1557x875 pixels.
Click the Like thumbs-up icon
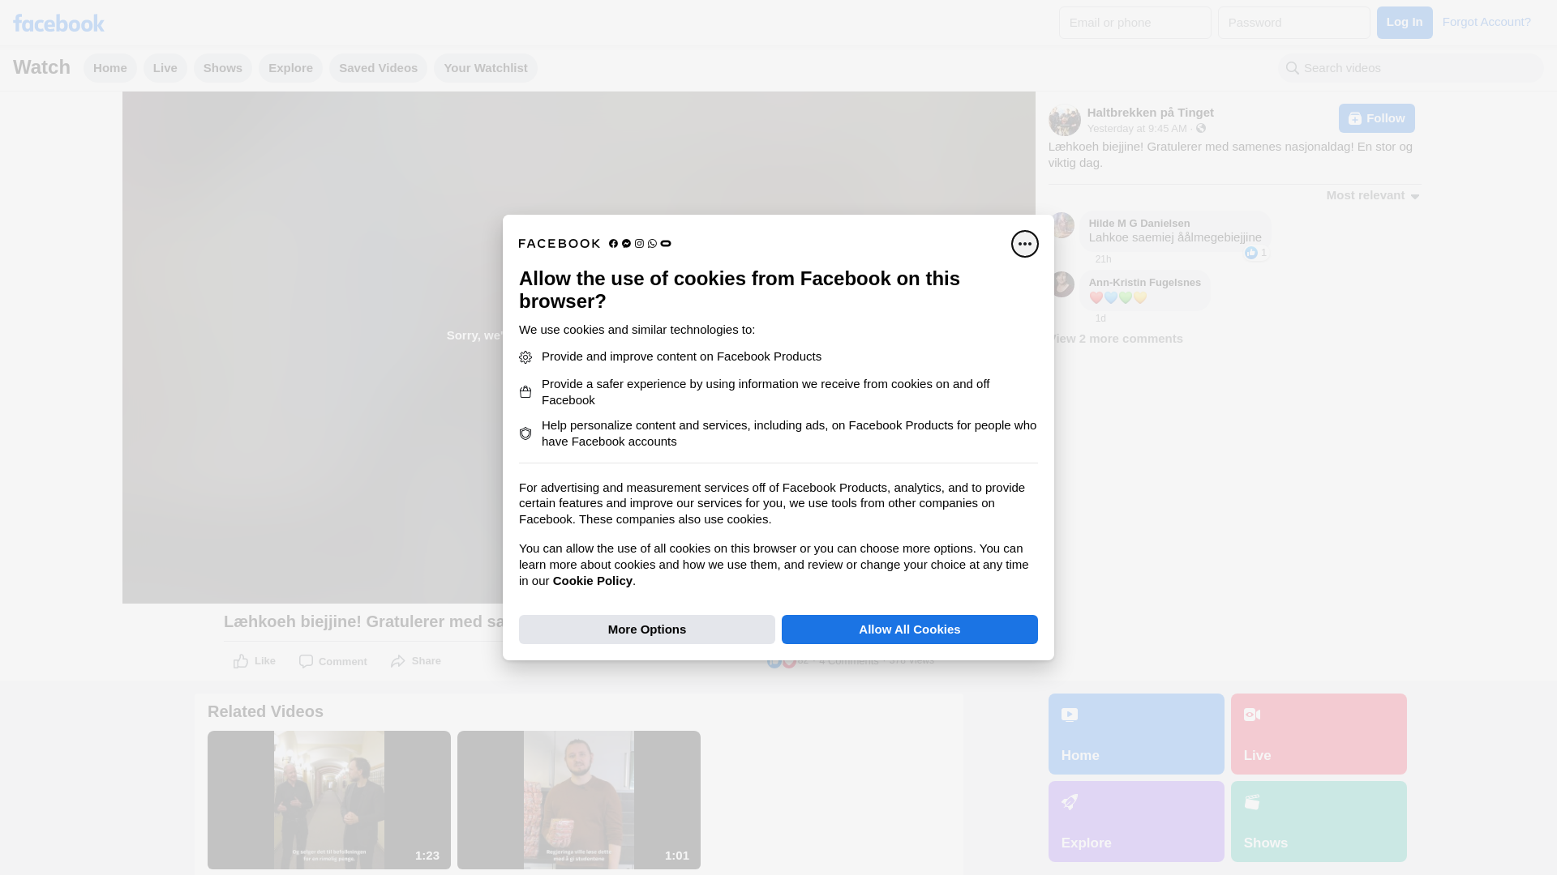241,662
